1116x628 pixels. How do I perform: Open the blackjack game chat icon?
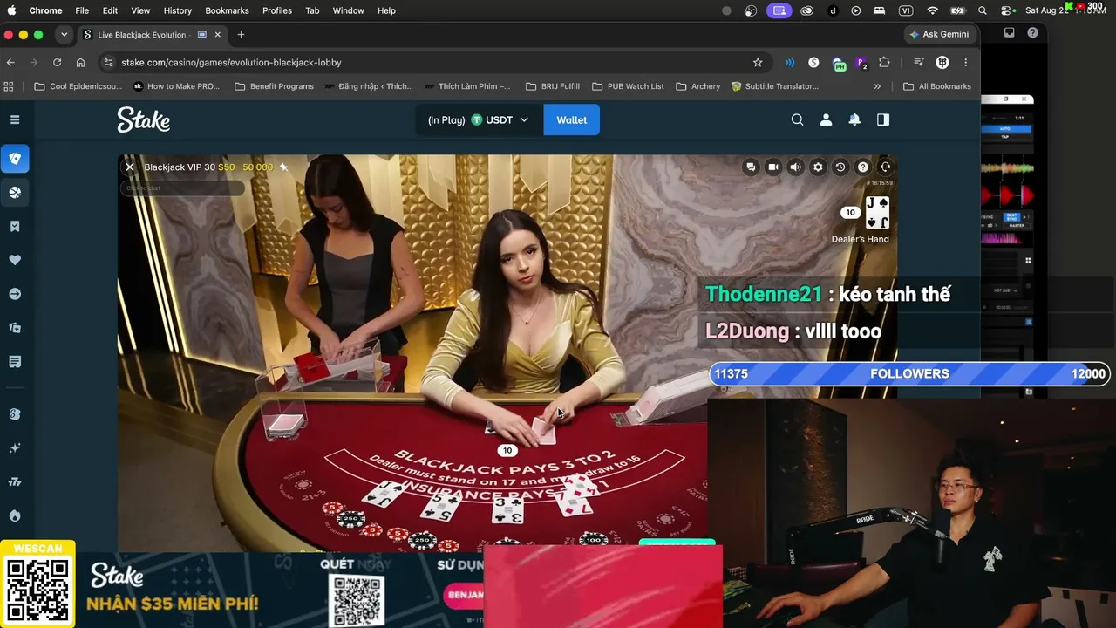tap(751, 167)
